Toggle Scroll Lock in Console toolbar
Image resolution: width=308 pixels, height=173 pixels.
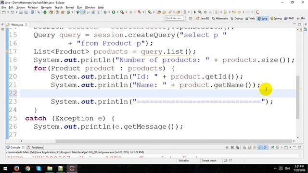(249, 148)
